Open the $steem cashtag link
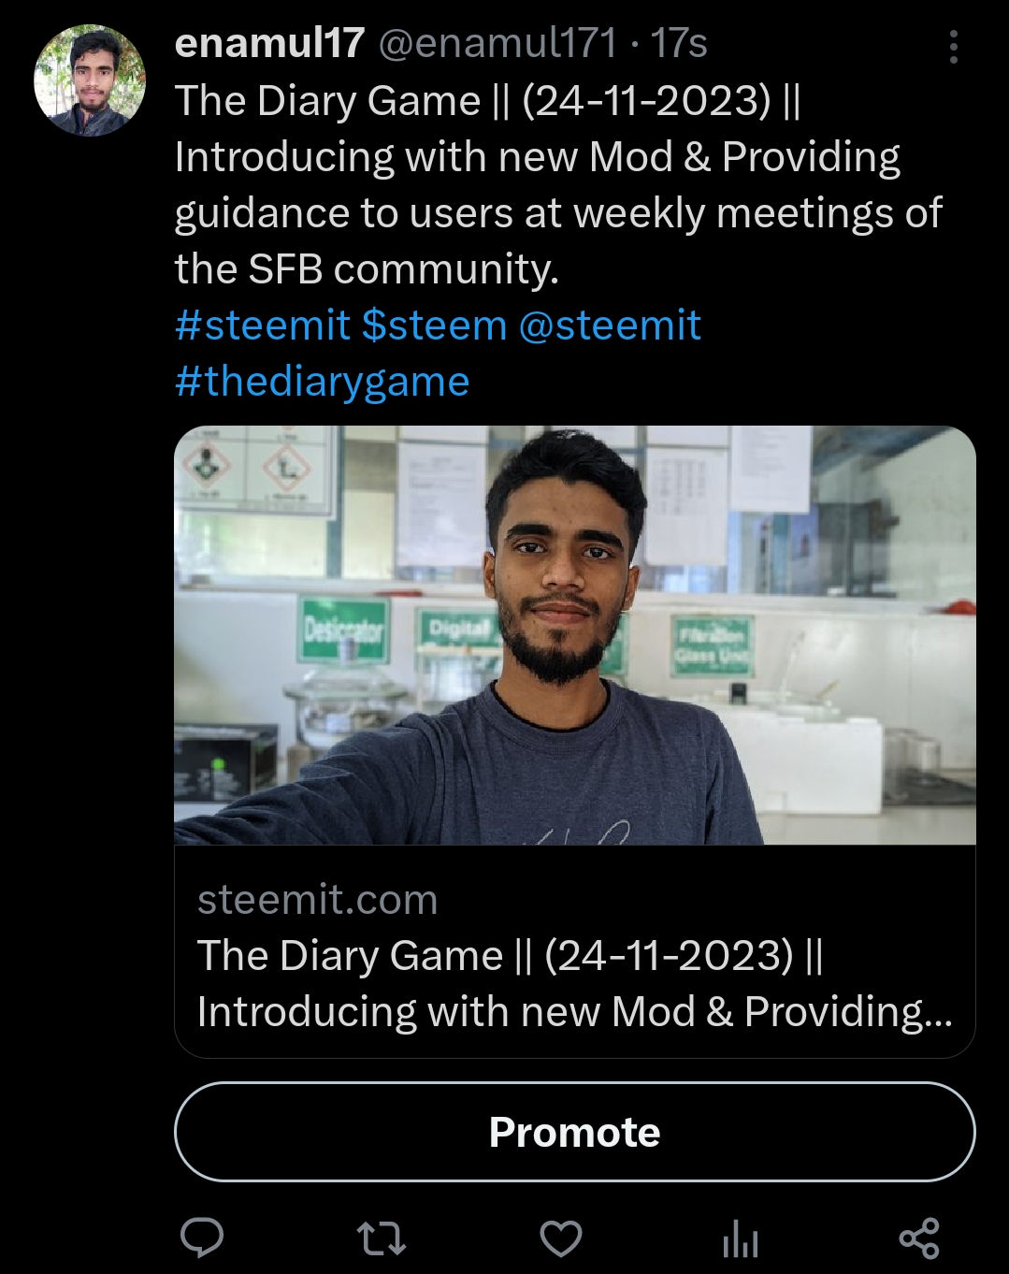1009x1274 pixels. (434, 326)
